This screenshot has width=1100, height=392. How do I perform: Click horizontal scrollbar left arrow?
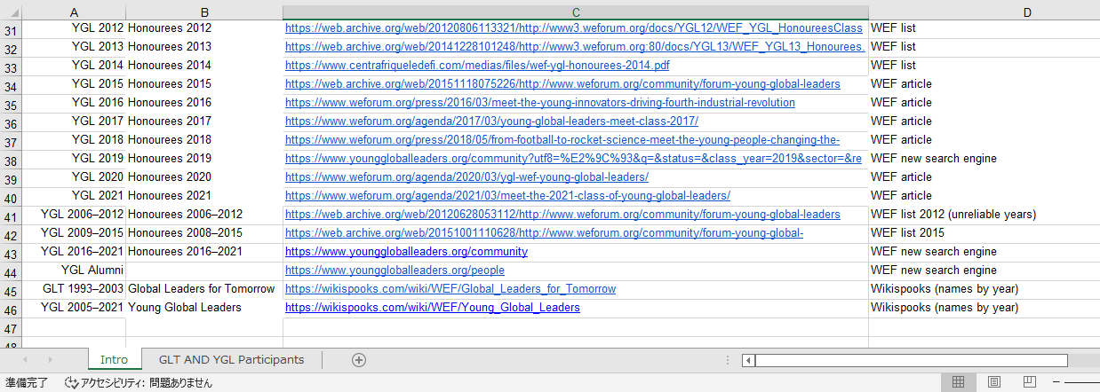click(749, 360)
